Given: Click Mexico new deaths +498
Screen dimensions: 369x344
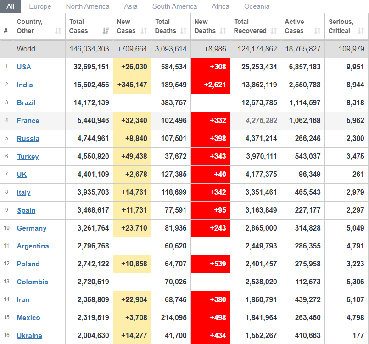Looking at the screenshot, I should pos(218,318).
